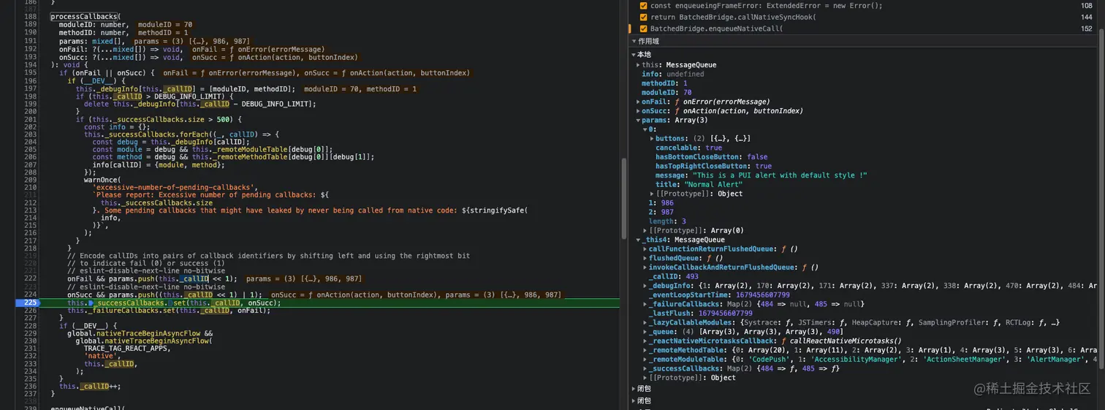Image resolution: width=1105 pixels, height=410 pixels.
Task: Uncheck breakpoint BatchedBridge.enqueueNativeCall line 152
Action: [x=643, y=29]
